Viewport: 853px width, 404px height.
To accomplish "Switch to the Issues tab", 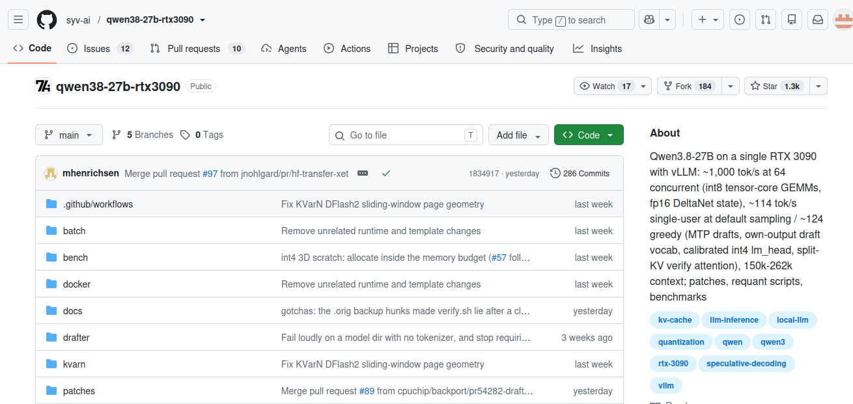I will click(x=100, y=48).
